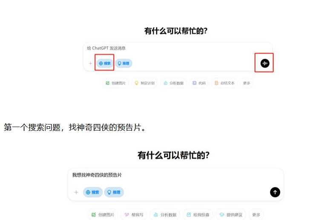
Task: Toggle 推理 in the lower ChatGPT box
Action: click(114, 192)
